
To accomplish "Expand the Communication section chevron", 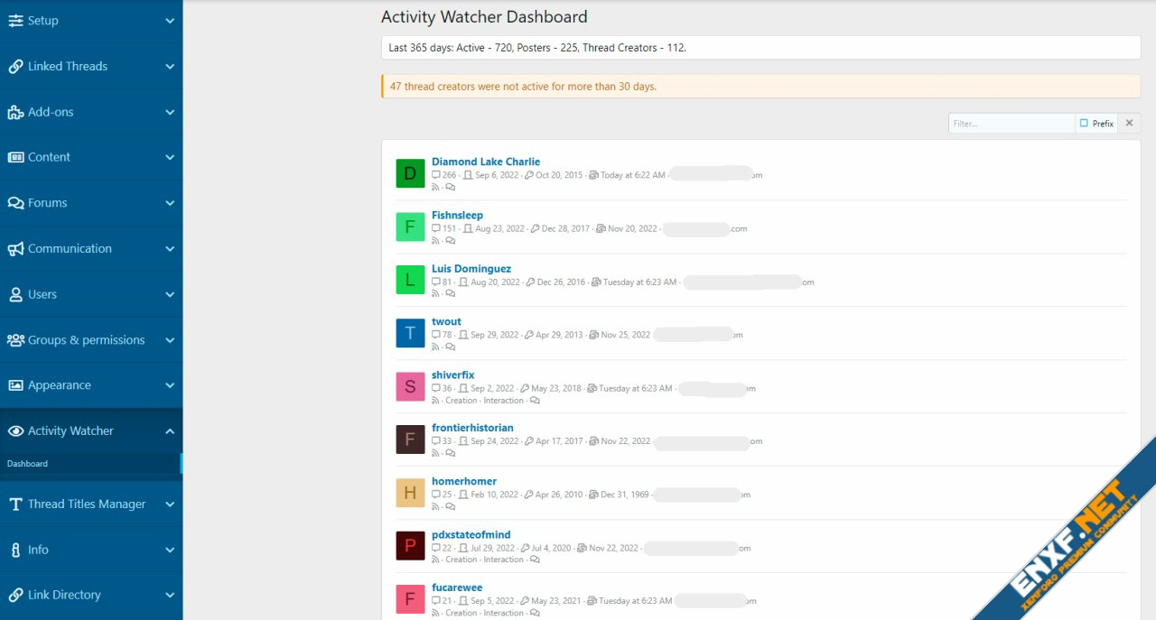I will (170, 249).
